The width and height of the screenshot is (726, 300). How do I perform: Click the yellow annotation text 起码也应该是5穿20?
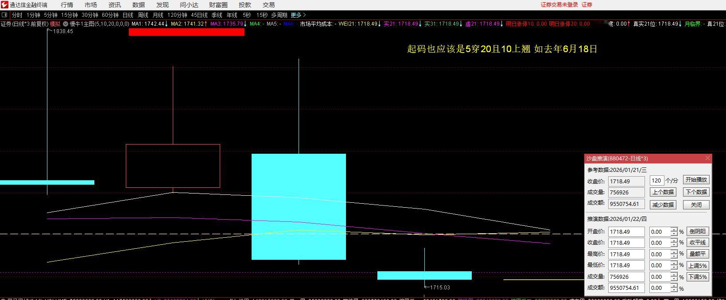pyautogui.click(x=449, y=49)
